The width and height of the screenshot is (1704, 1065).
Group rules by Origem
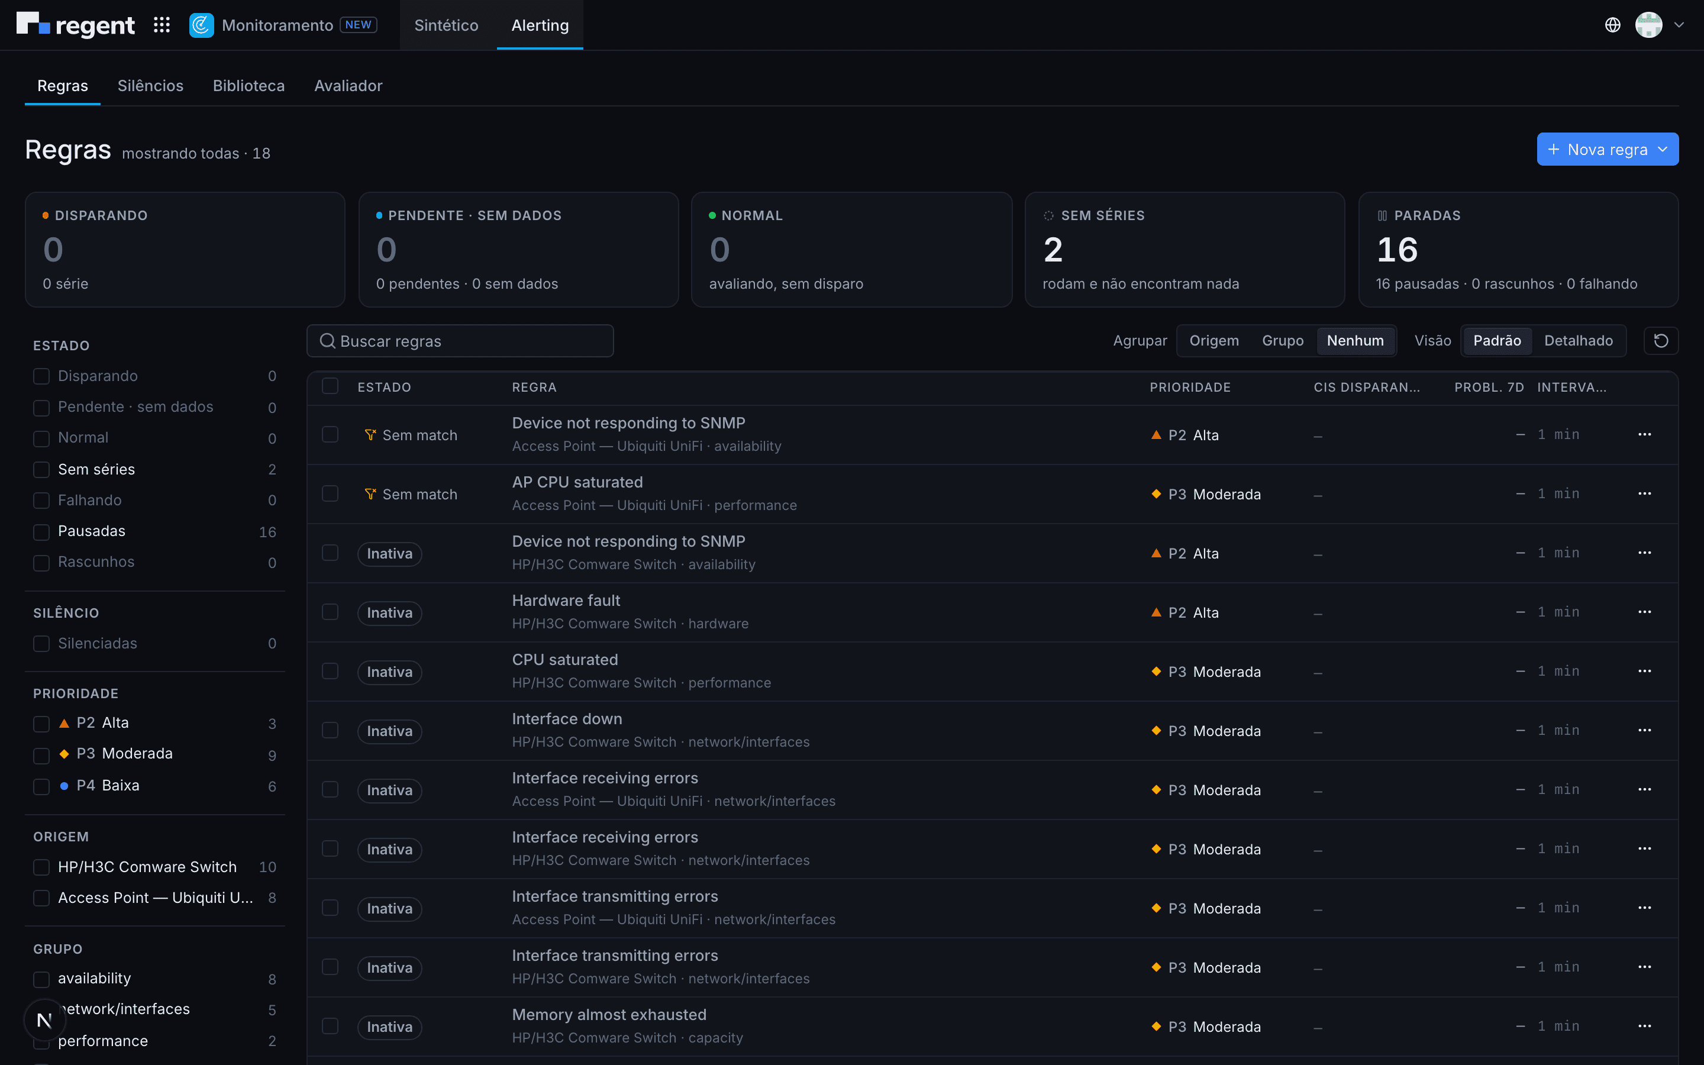pos(1214,341)
